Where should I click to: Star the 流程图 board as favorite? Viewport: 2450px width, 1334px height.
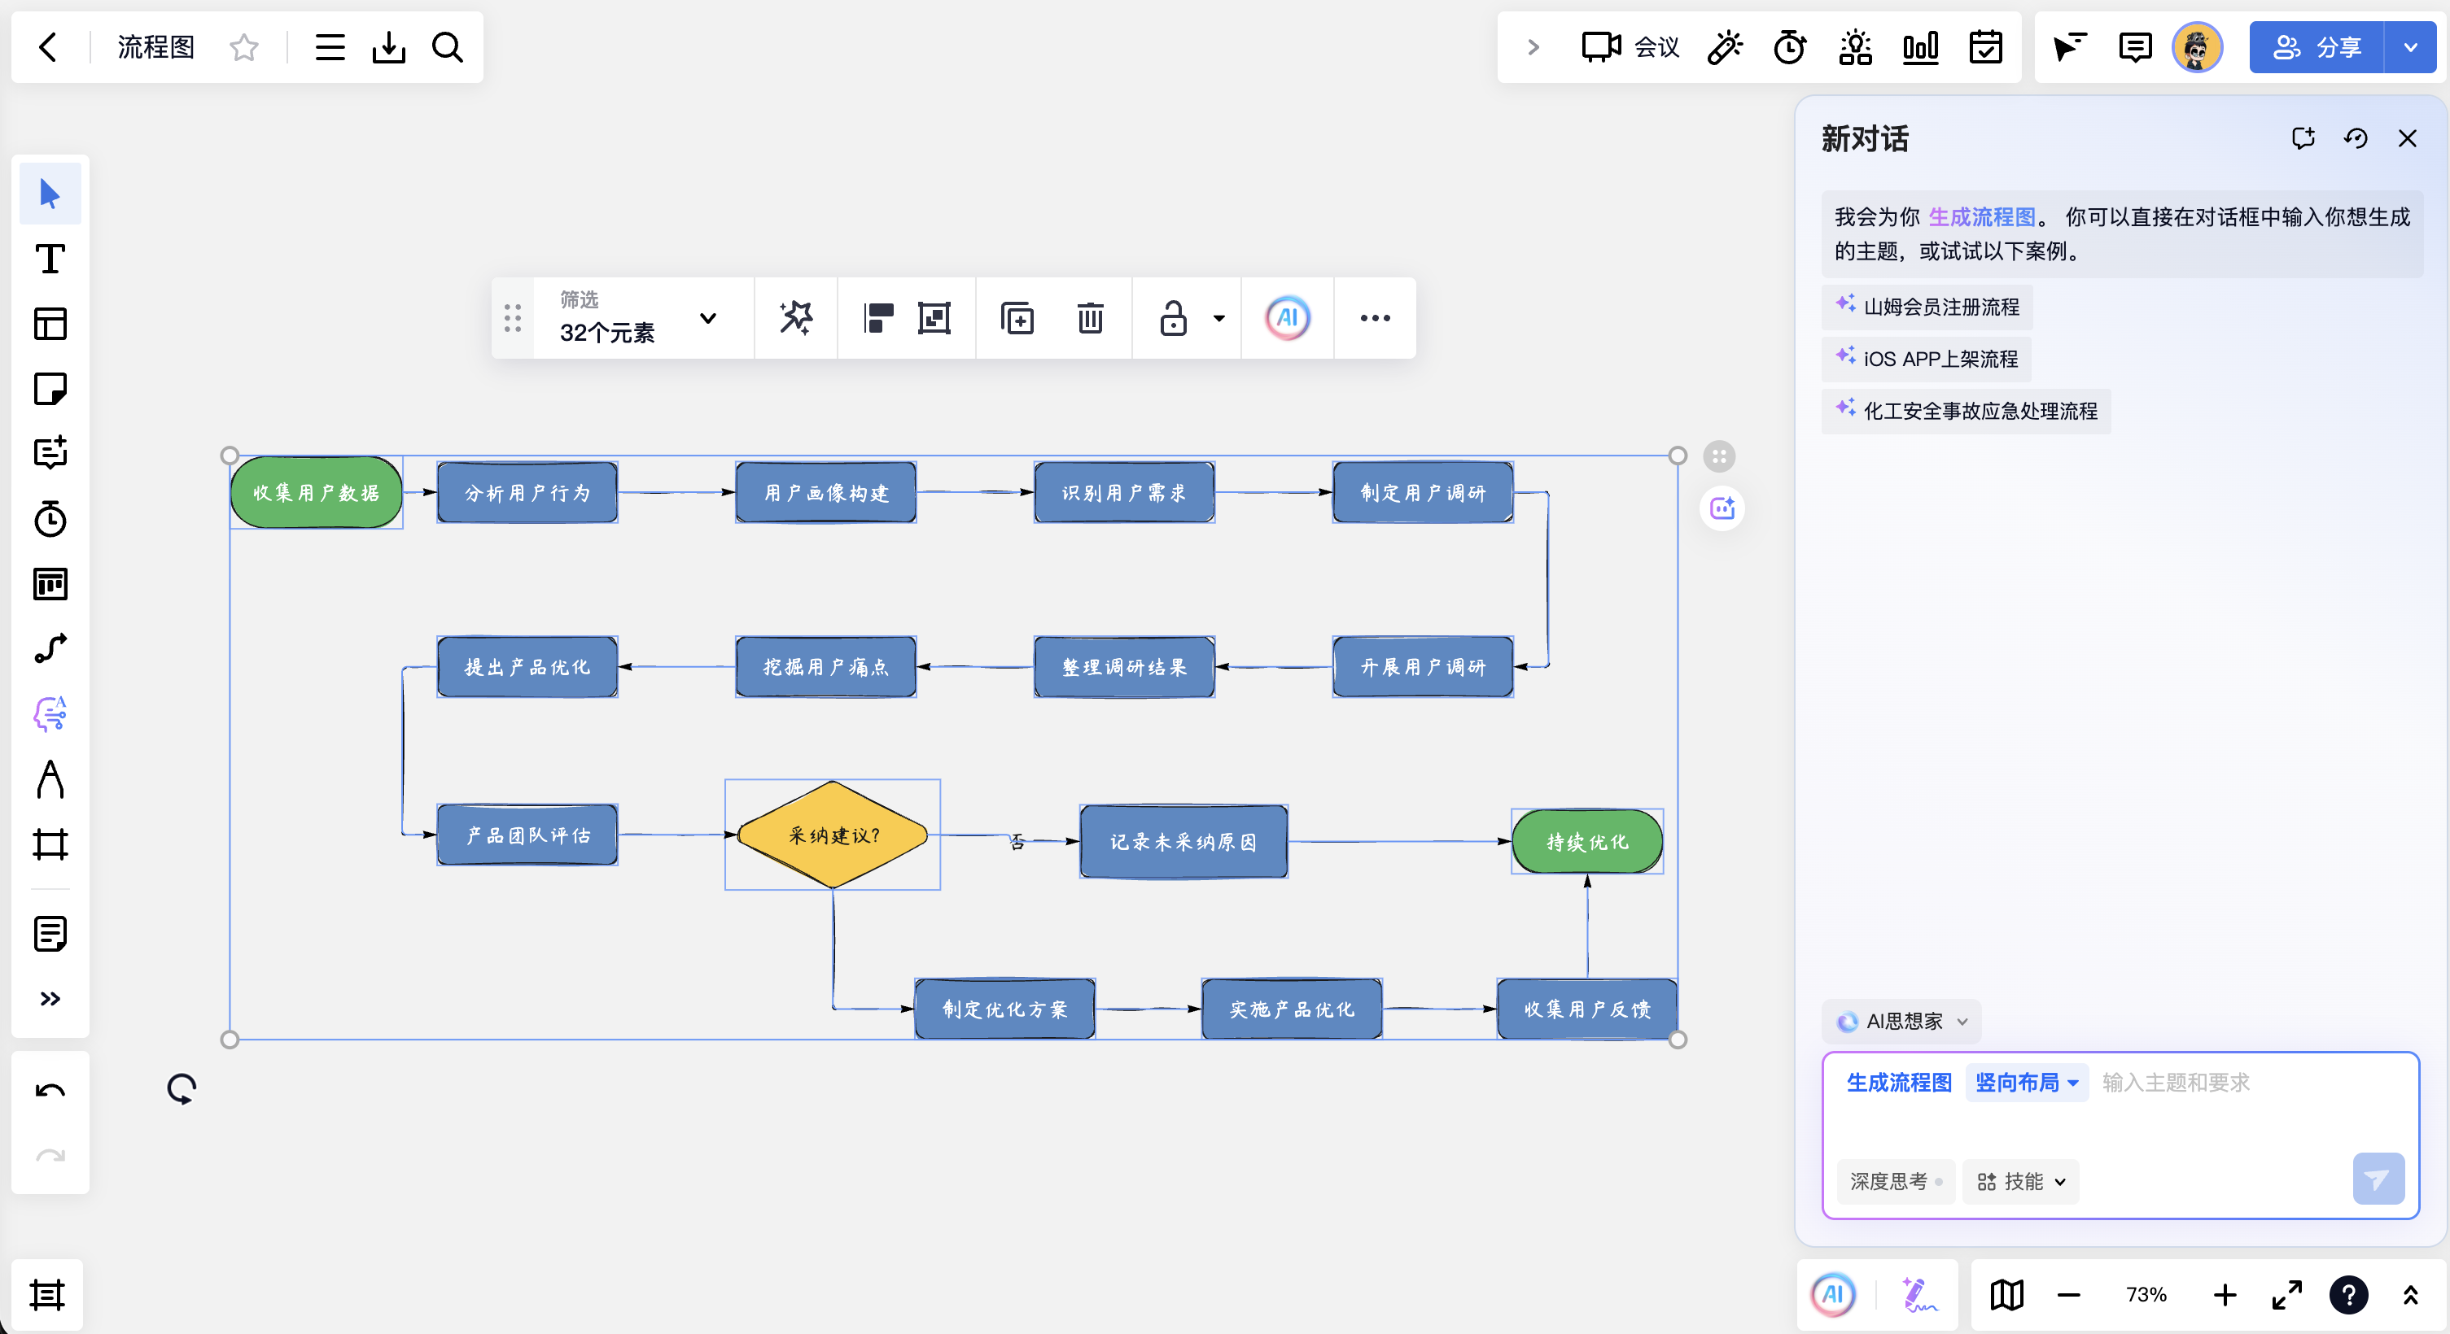pyautogui.click(x=244, y=46)
